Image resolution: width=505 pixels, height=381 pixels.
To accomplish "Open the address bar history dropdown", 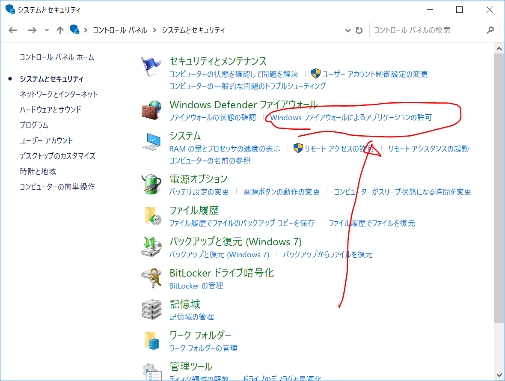I will coord(348,30).
